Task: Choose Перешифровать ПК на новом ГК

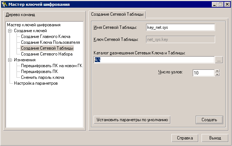Action: 52,66
